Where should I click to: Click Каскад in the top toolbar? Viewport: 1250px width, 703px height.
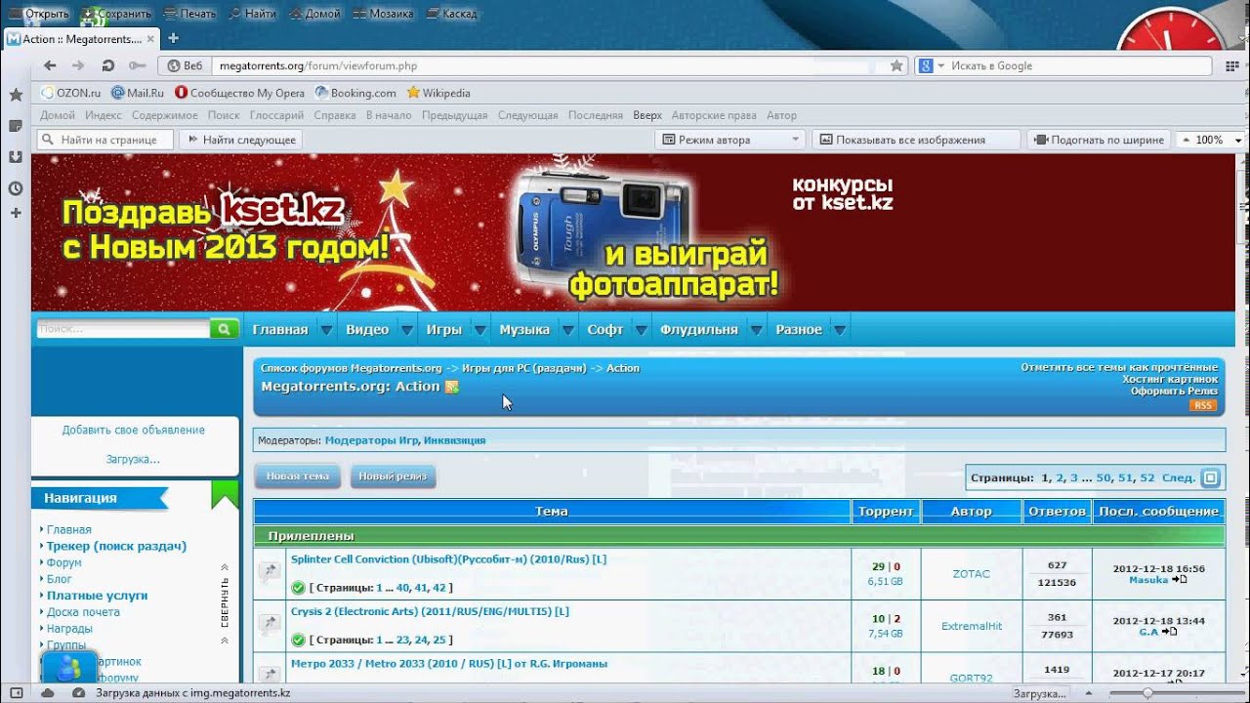(451, 14)
